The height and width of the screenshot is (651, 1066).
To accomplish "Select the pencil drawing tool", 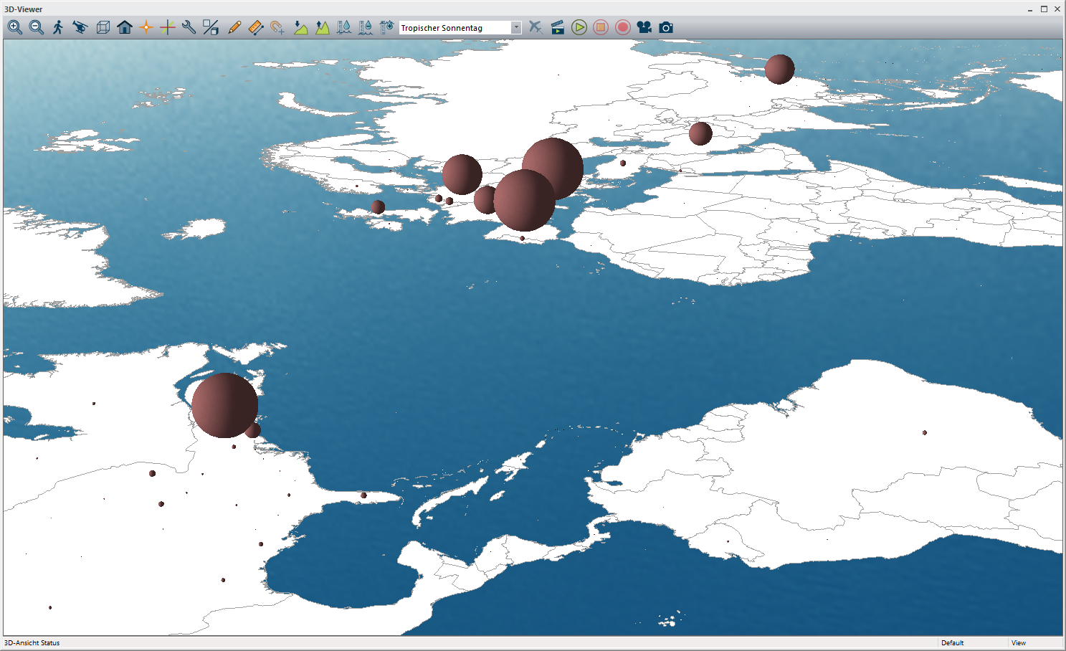I will [x=234, y=27].
